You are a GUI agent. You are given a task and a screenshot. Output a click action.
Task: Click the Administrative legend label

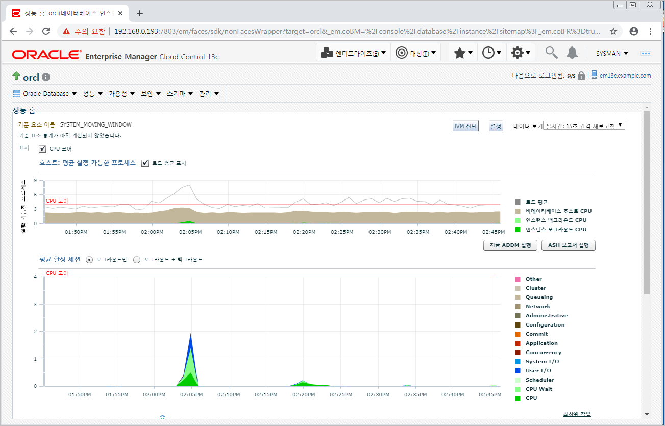pos(547,316)
